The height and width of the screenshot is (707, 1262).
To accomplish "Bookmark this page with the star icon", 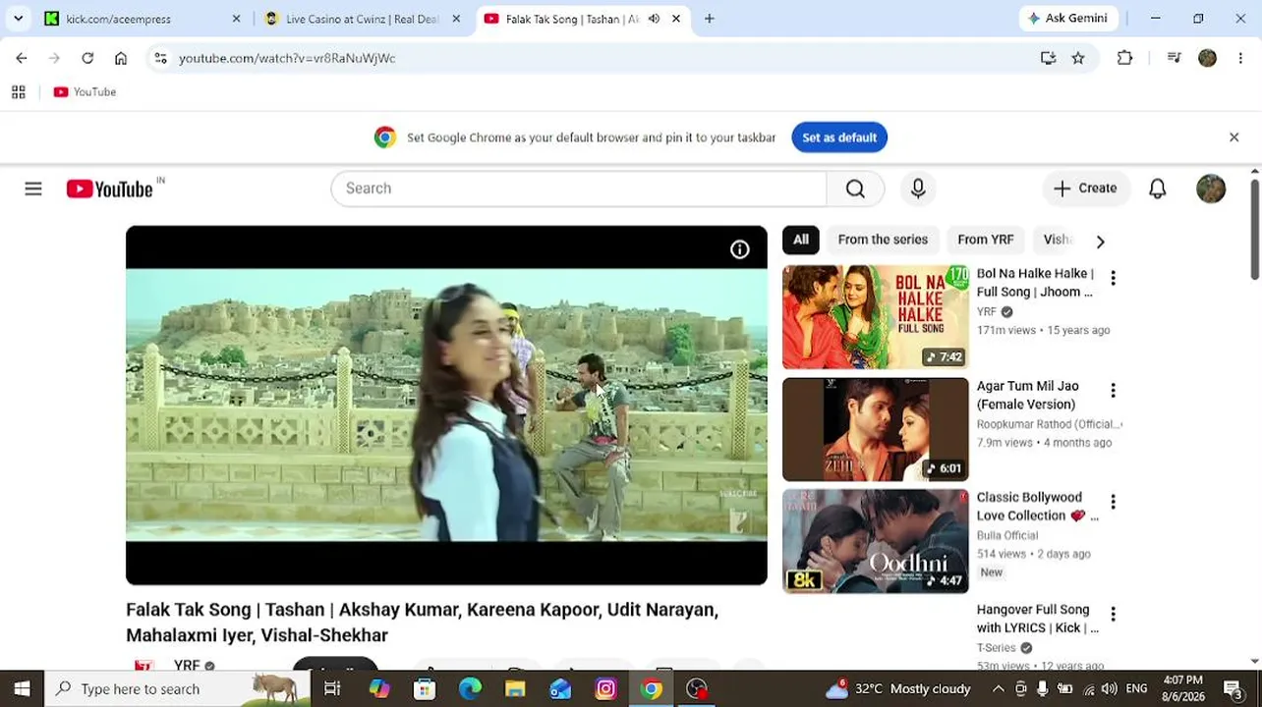I will [x=1078, y=58].
